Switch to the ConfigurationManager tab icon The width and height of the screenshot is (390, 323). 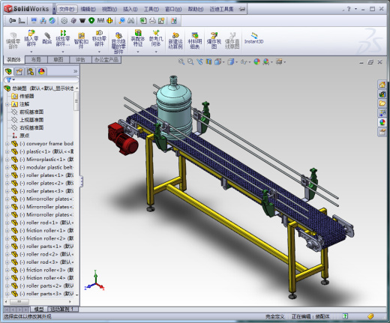coord(30,72)
